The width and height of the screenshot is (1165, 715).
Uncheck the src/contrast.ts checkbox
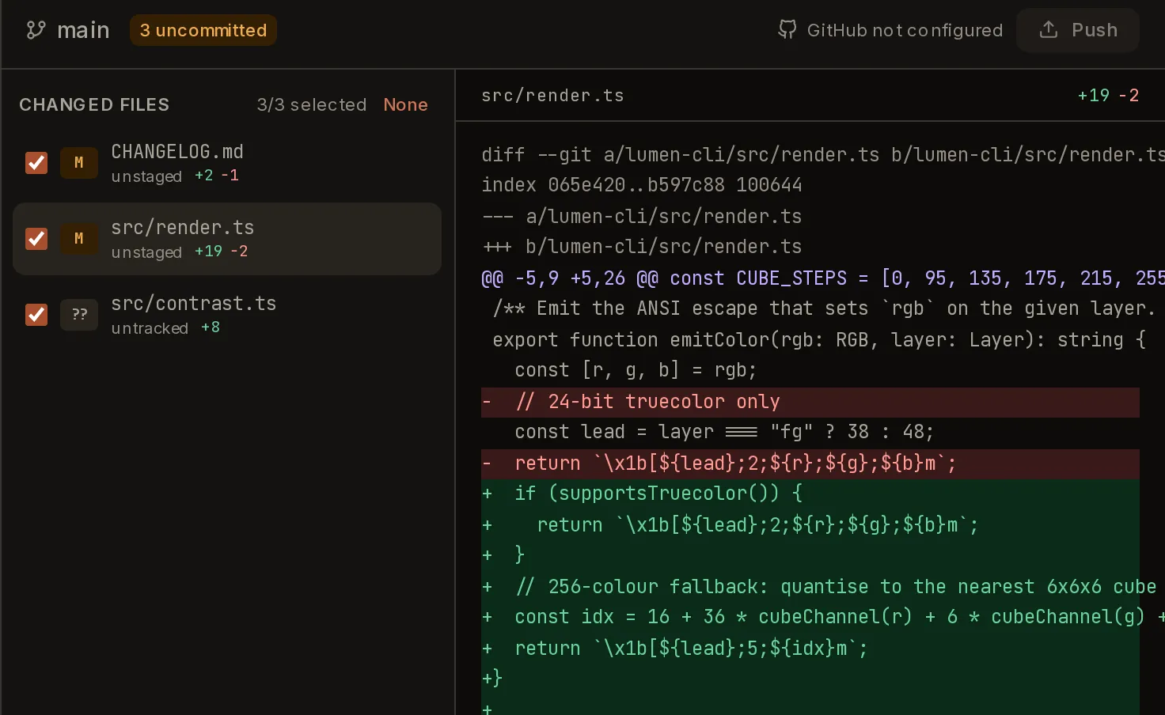coord(36,315)
